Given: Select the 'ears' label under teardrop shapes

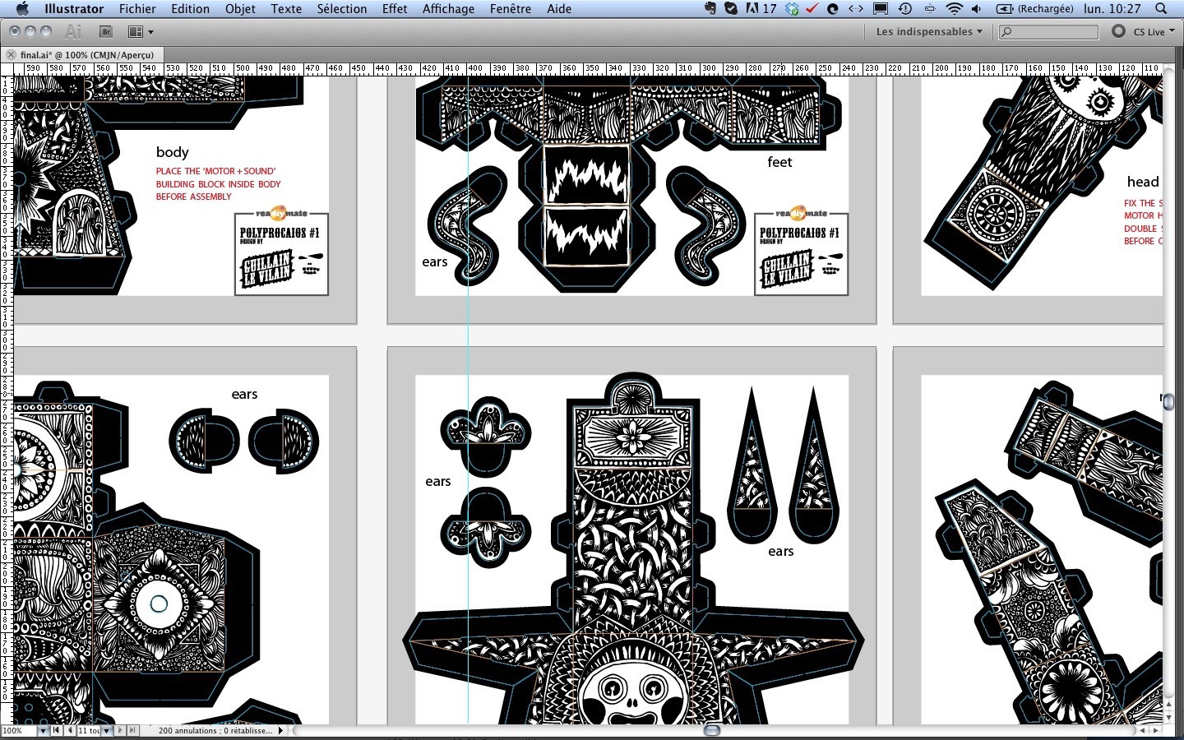Looking at the screenshot, I should coord(781,551).
